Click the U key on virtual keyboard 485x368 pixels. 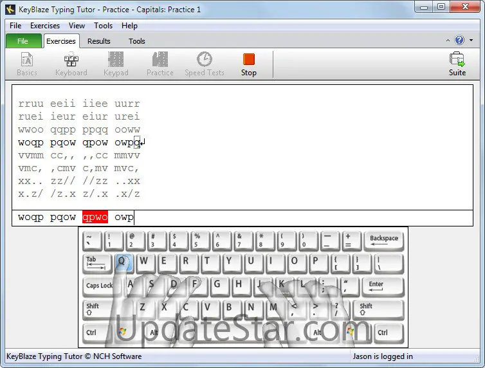tap(253, 263)
